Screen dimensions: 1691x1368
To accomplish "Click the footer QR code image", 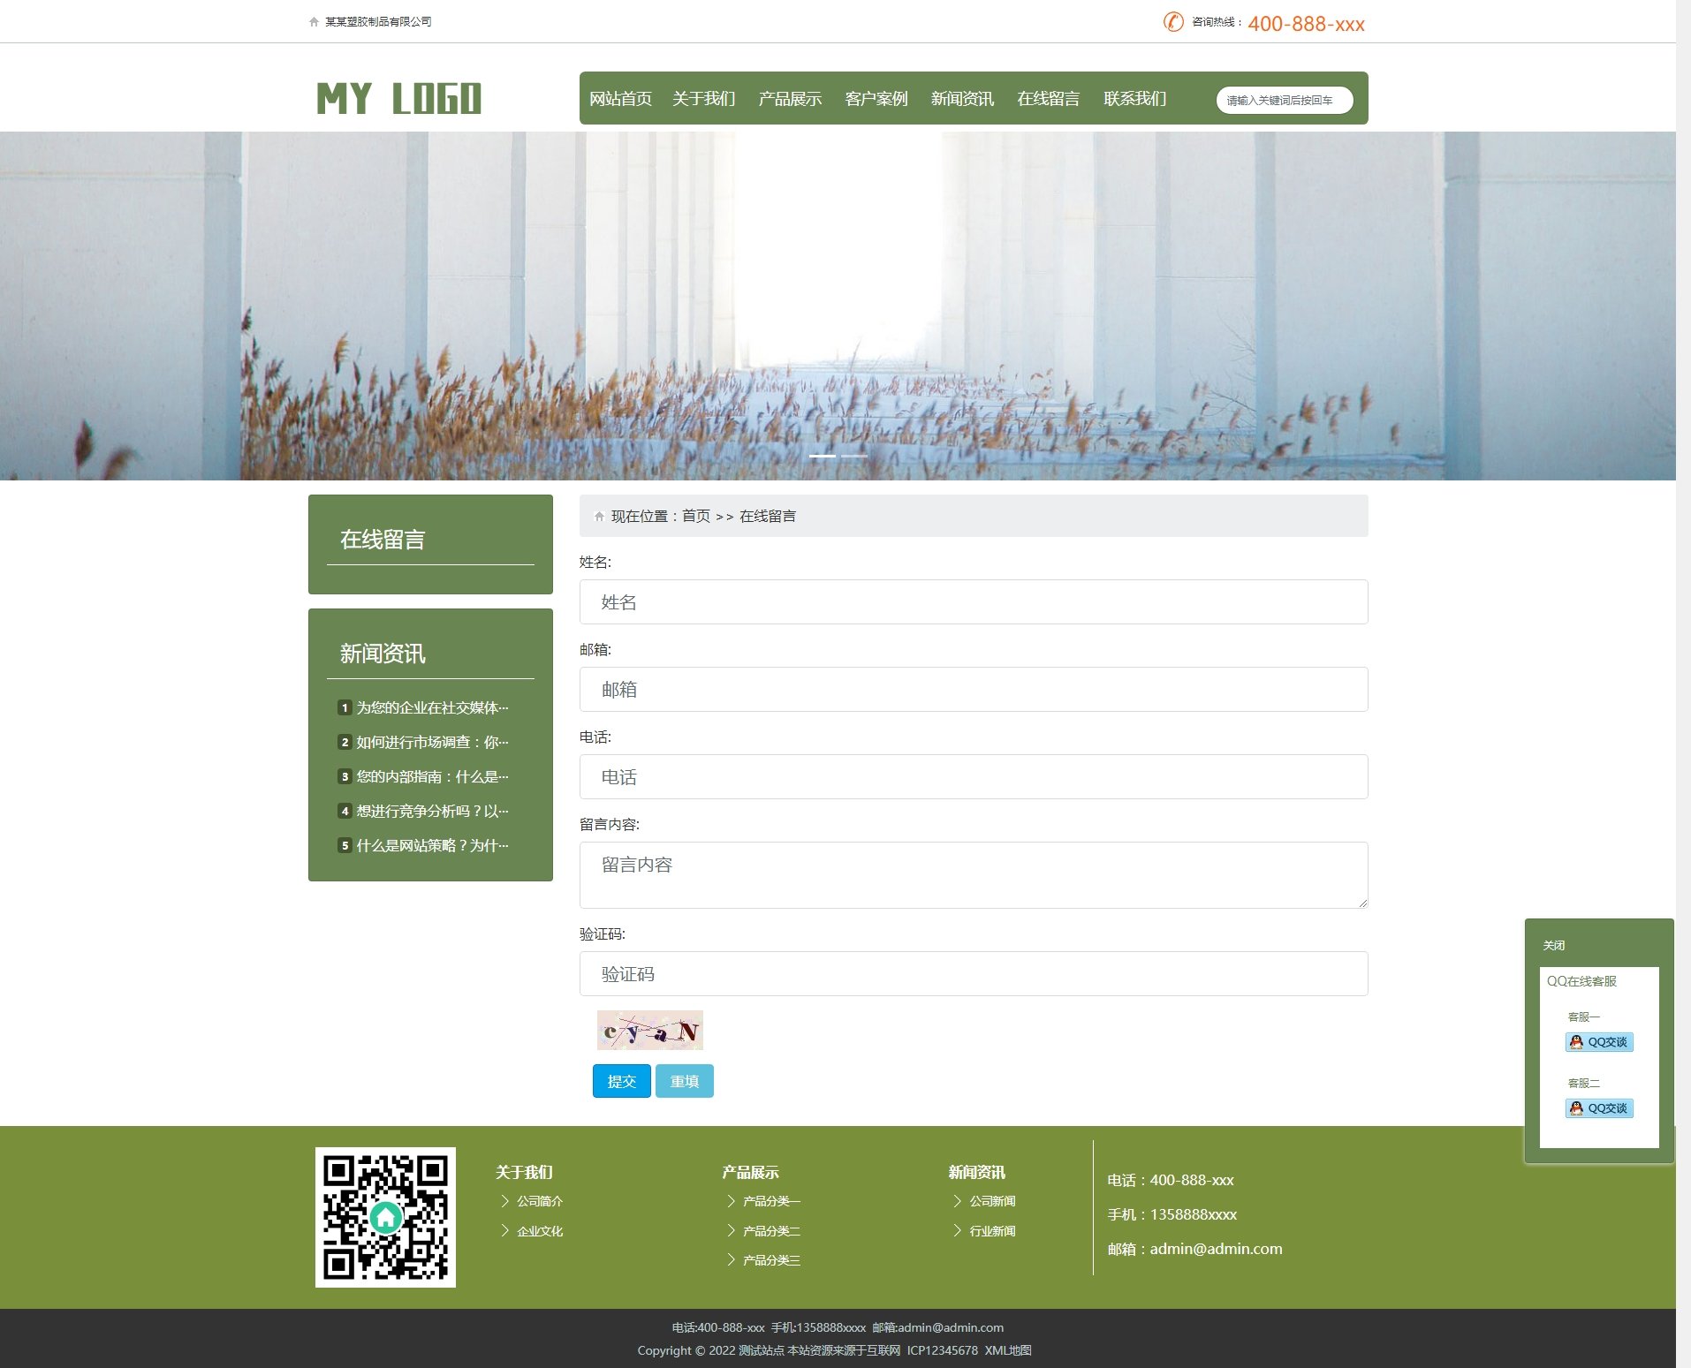I will (x=385, y=1217).
